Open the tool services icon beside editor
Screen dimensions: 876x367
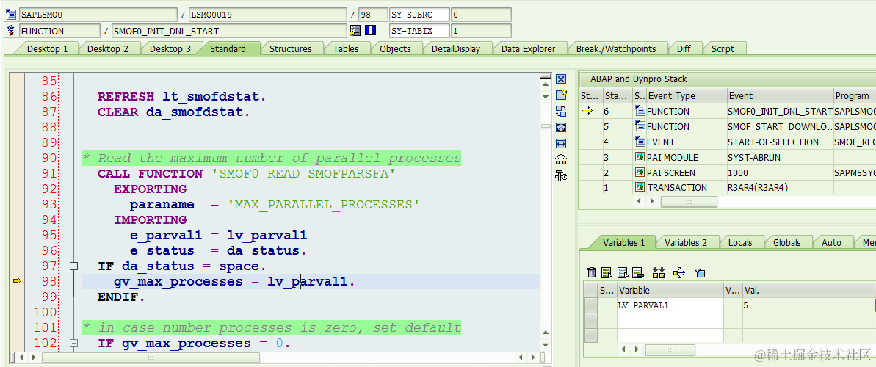[562, 176]
